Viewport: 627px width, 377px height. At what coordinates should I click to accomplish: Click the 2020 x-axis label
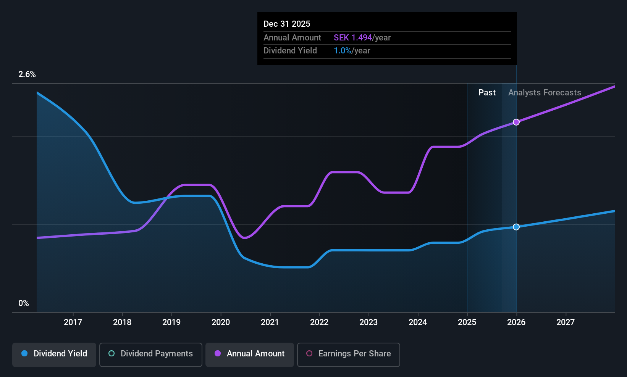pyautogui.click(x=221, y=322)
